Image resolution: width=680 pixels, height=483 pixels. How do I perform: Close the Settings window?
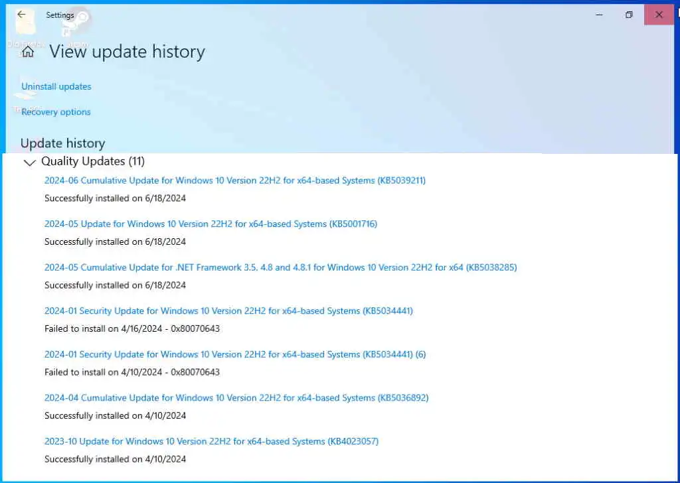(659, 15)
